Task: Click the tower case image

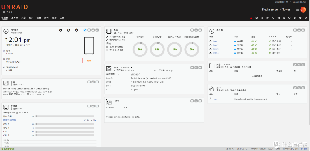Action: 89,46
